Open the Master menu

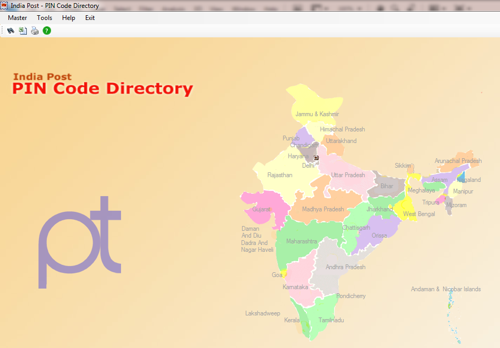coord(17,17)
